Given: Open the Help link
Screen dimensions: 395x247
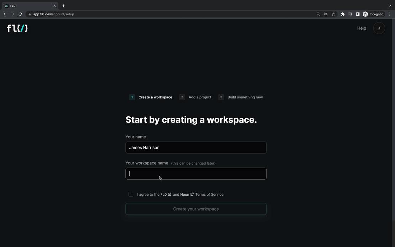Looking at the screenshot, I should [362, 28].
